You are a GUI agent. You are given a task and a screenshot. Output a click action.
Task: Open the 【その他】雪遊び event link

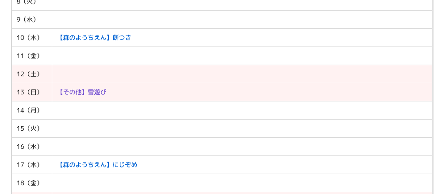point(82,92)
